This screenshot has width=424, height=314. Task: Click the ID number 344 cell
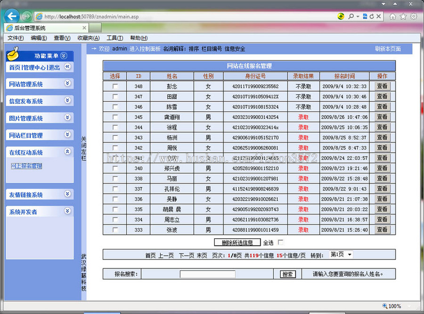tap(139, 127)
